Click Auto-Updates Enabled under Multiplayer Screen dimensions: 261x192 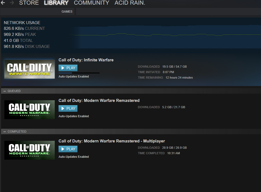click(74, 157)
